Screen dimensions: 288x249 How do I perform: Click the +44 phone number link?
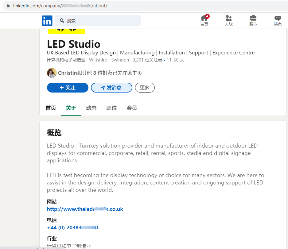coord(72,227)
